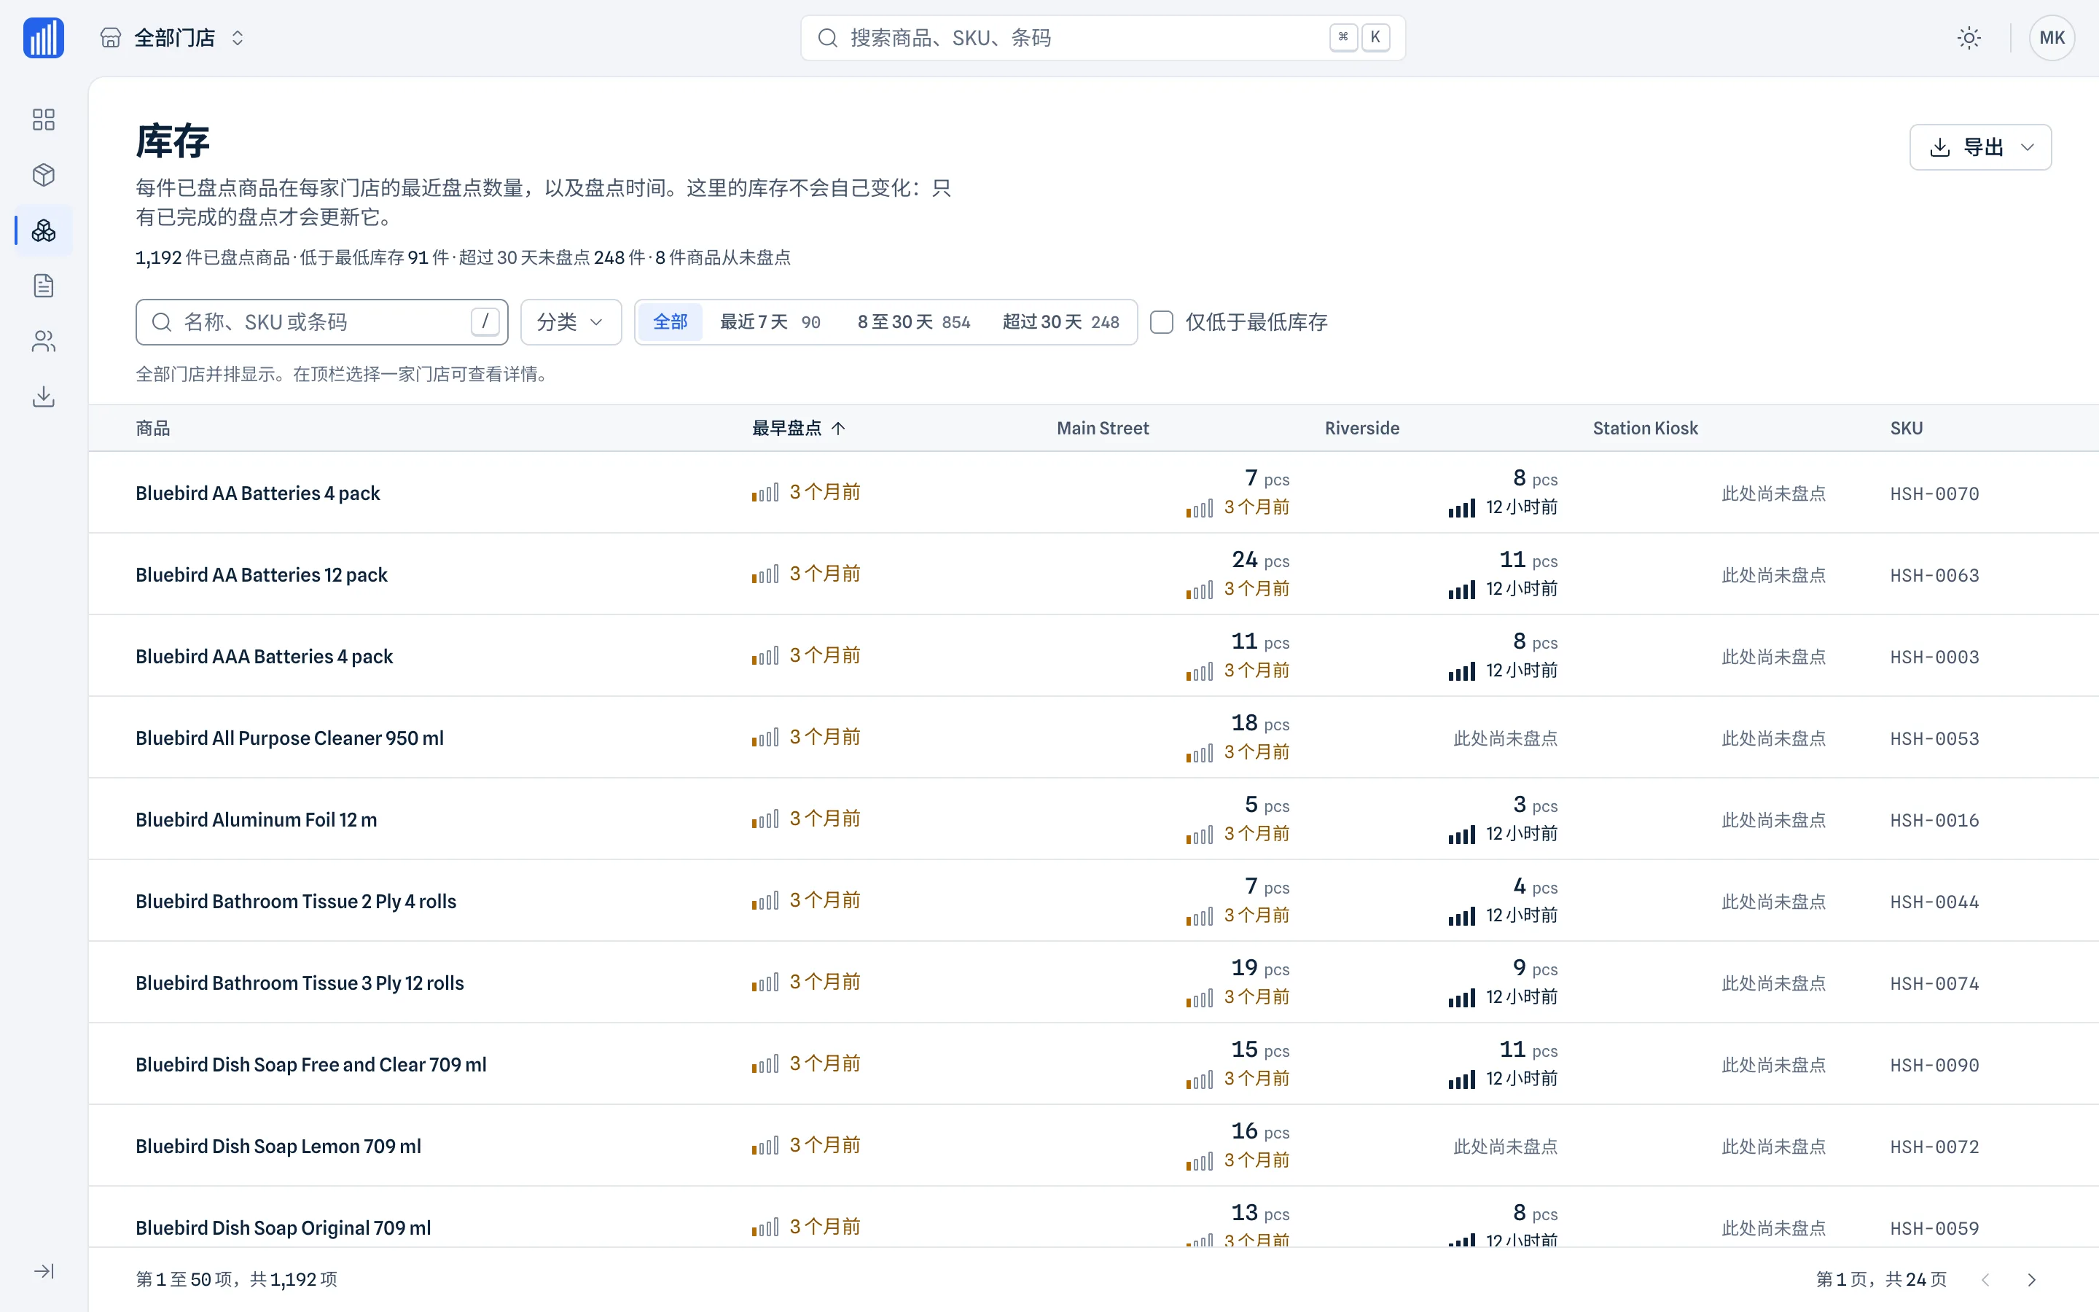Screen dimensions: 2099x1312
Task: Click the magnifier icon in top search bar
Action: coord(827,37)
